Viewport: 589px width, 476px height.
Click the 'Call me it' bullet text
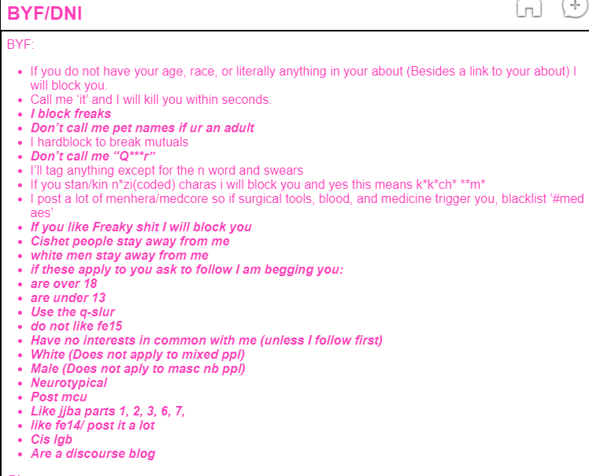(x=151, y=99)
